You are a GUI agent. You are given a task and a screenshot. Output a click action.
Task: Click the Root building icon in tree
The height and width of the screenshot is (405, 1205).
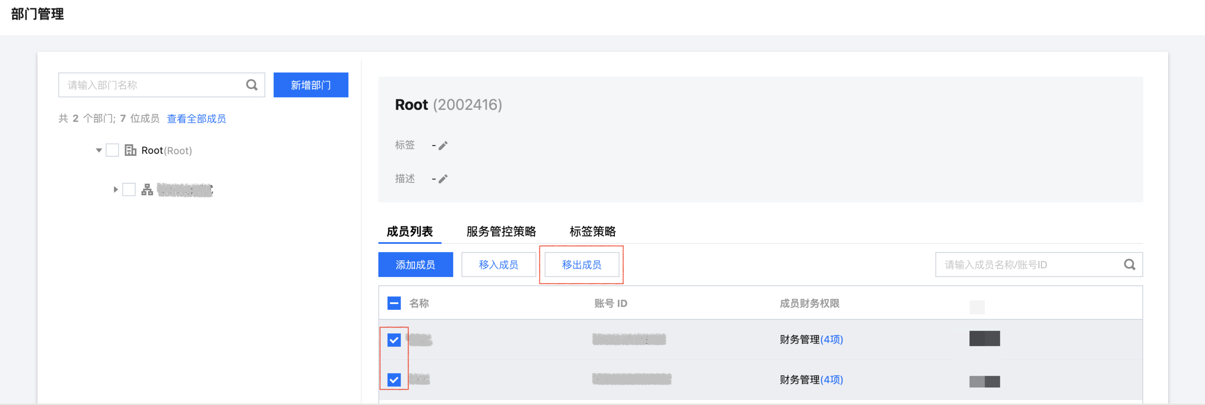click(x=130, y=151)
